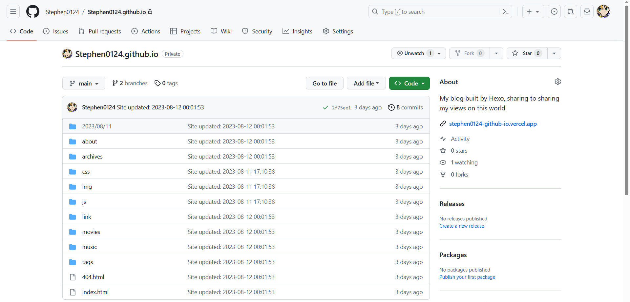Open the notifications inbox icon
The image size is (630, 302).
pyautogui.click(x=587, y=12)
